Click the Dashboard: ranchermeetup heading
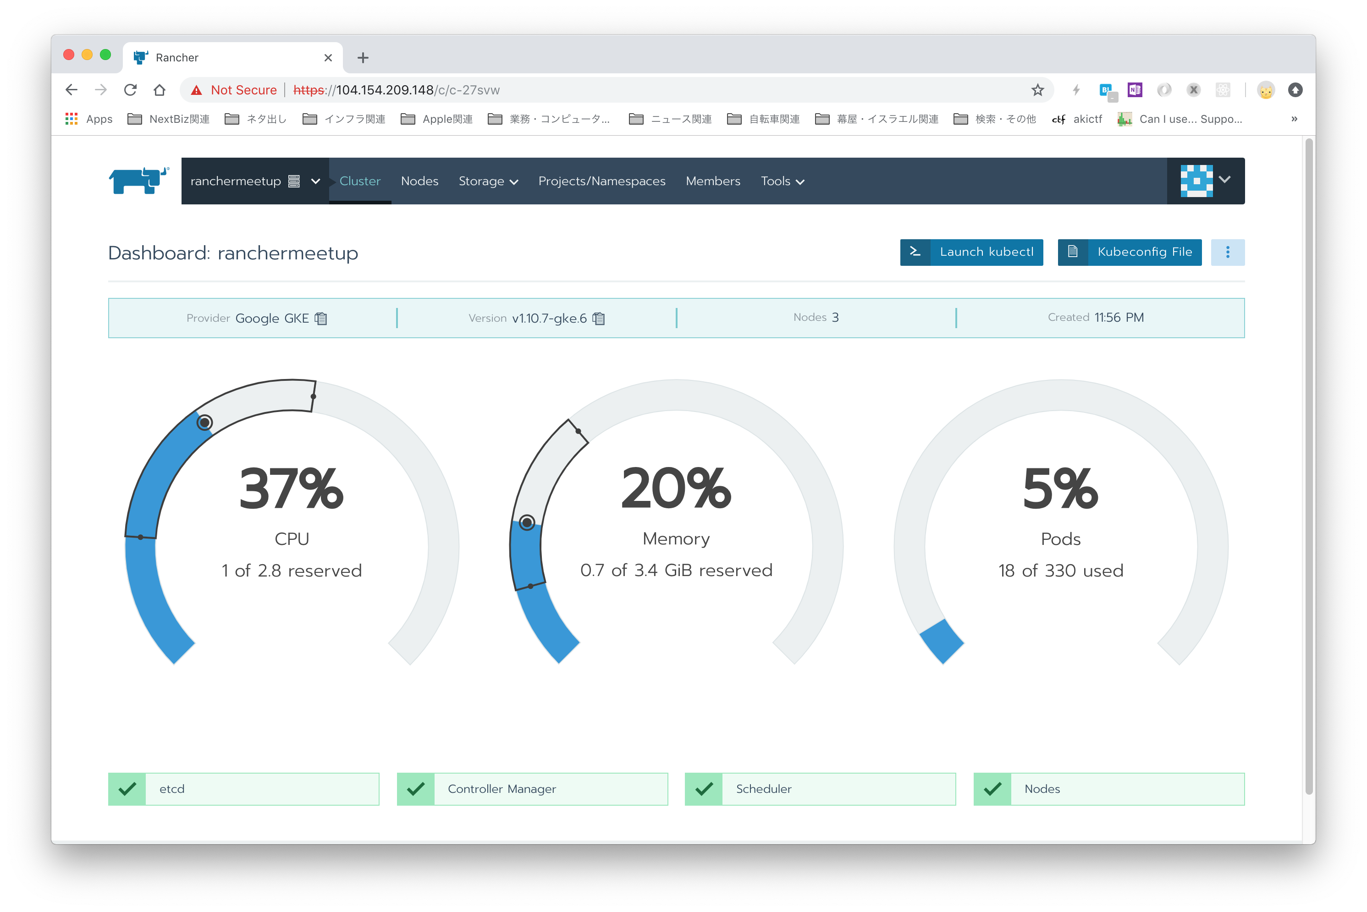Screen dimensions: 1367x912 (x=233, y=253)
